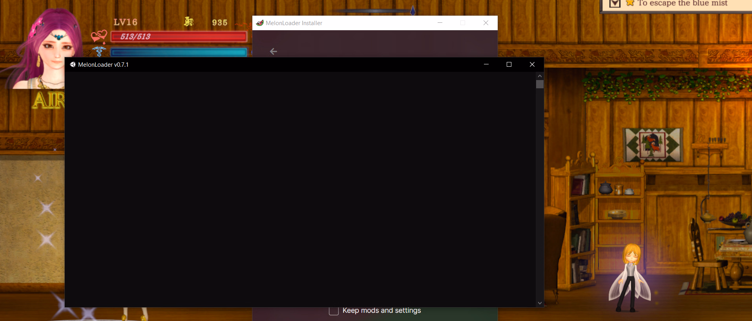Click the Unity icon in MelonLoader console title
The image size is (752, 321).
73,64
